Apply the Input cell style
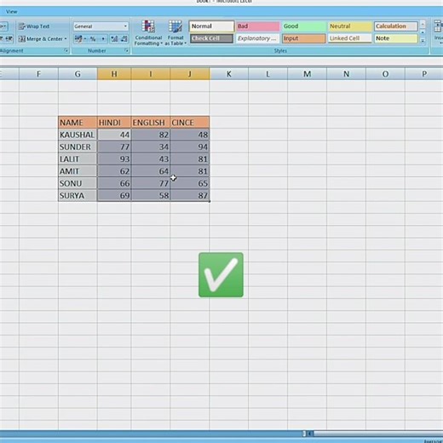This screenshot has width=443, height=443. [x=303, y=38]
